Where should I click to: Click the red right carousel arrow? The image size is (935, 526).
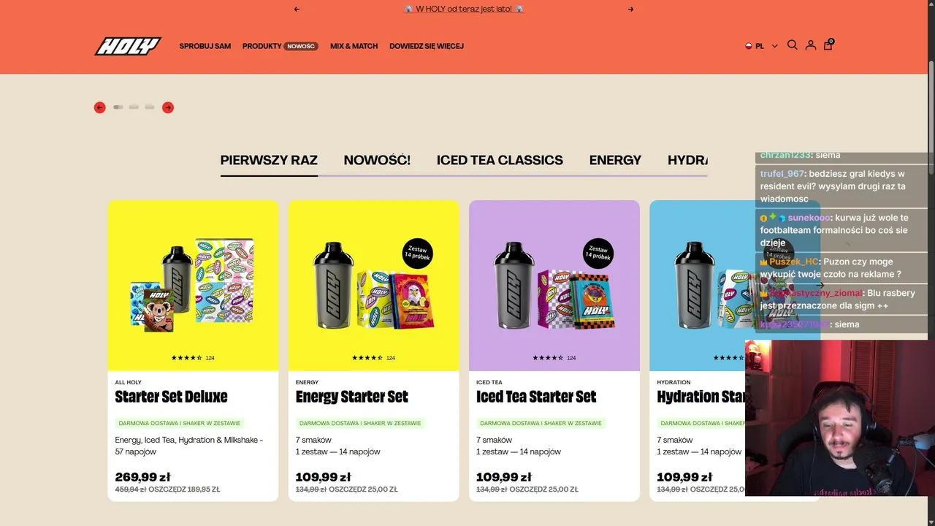click(168, 107)
